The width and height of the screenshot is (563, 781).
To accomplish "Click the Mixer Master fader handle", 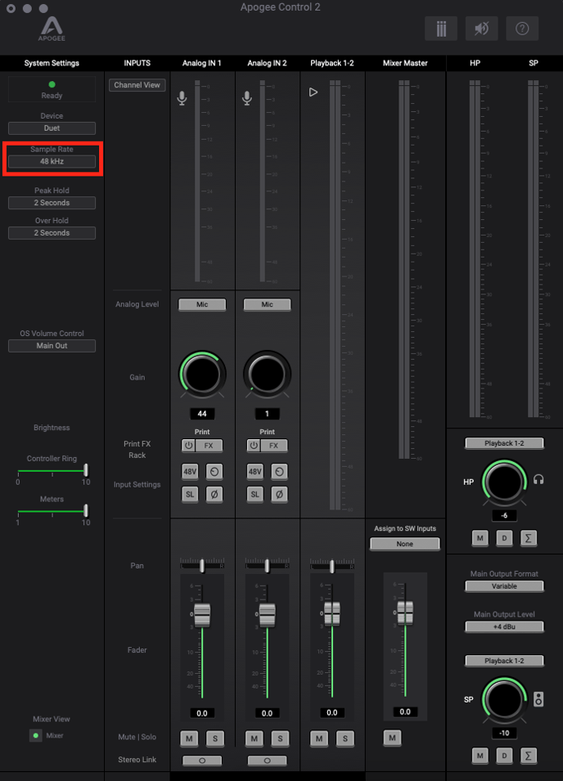I will pos(404,613).
